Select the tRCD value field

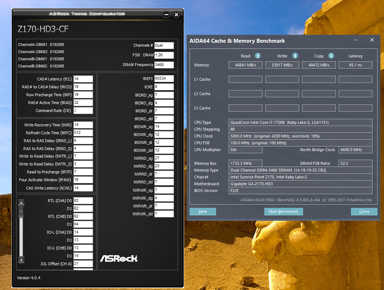(x=83, y=87)
